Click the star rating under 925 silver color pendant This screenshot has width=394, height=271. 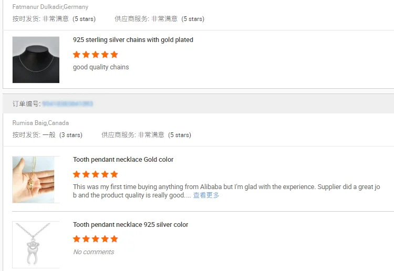point(96,239)
